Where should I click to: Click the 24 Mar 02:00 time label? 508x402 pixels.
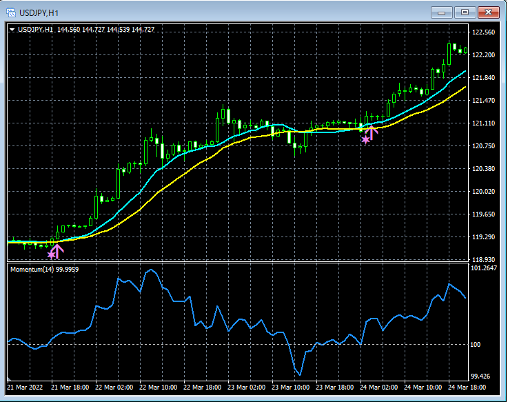pos(378,387)
